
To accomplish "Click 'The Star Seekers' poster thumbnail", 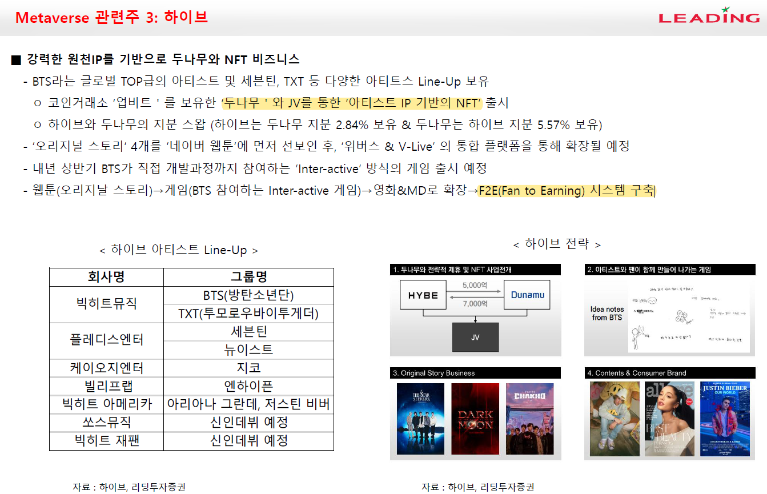I will pos(420,419).
